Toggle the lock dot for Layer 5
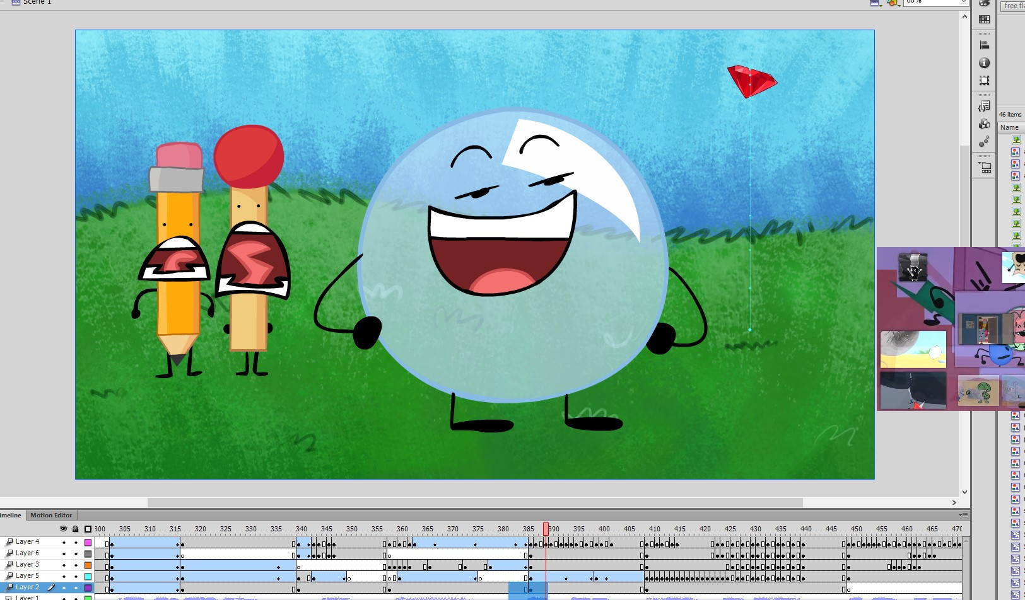The image size is (1025, 600). click(x=76, y=577)
